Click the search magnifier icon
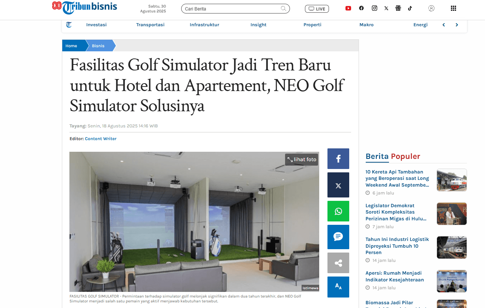The height and width of the screenshot is (308, 485). 284,9
